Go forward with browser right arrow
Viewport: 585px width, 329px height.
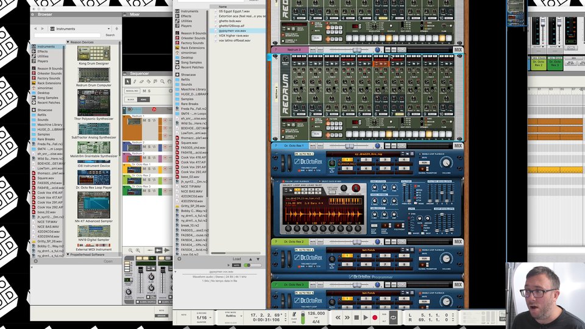click(42, 29)
